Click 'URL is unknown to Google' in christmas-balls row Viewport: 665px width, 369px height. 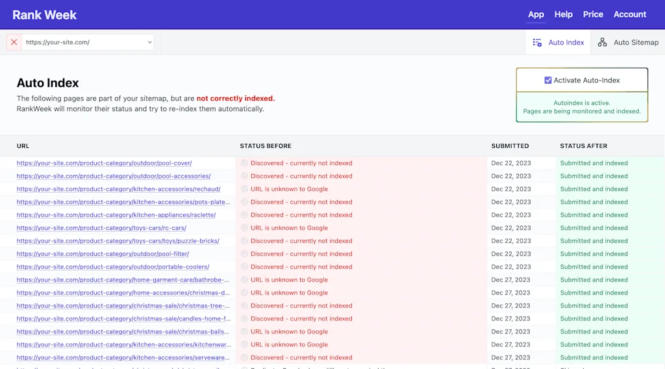coord(289,332)
